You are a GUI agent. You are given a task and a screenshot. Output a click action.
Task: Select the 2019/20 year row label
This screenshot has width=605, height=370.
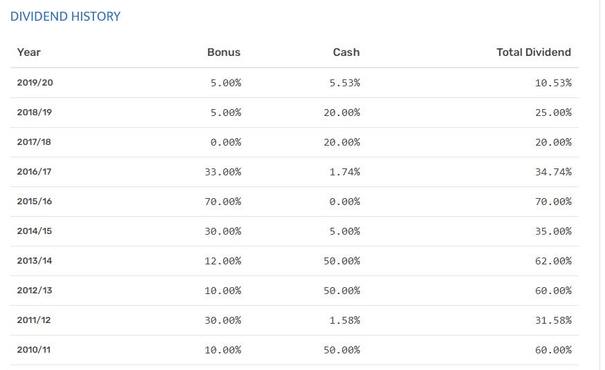pos(35,83)
